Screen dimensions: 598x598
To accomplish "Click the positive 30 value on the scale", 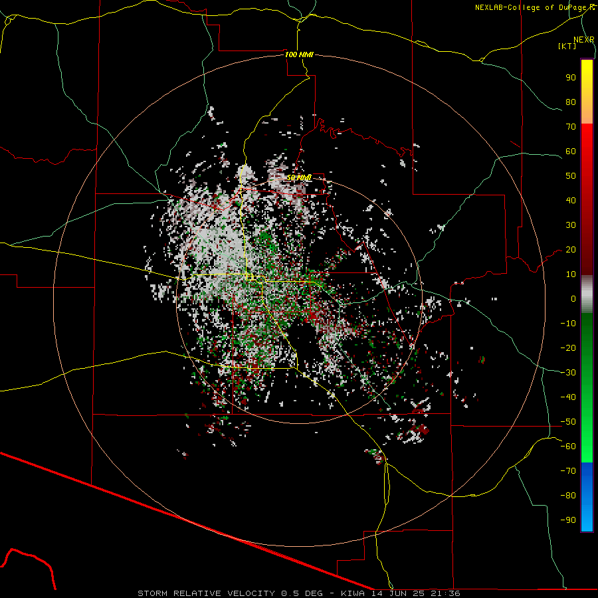I will [571, 225].
